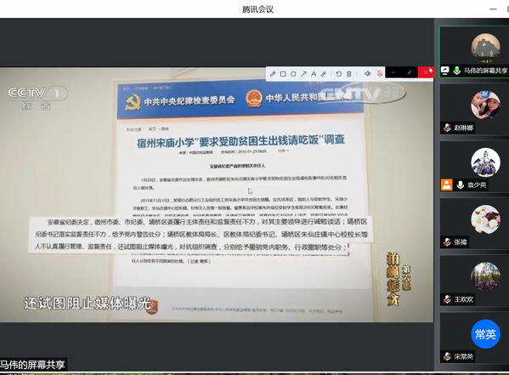Click the shared article headline 宿州宋庙小学
Screen dimensions: 509x375
240,141
